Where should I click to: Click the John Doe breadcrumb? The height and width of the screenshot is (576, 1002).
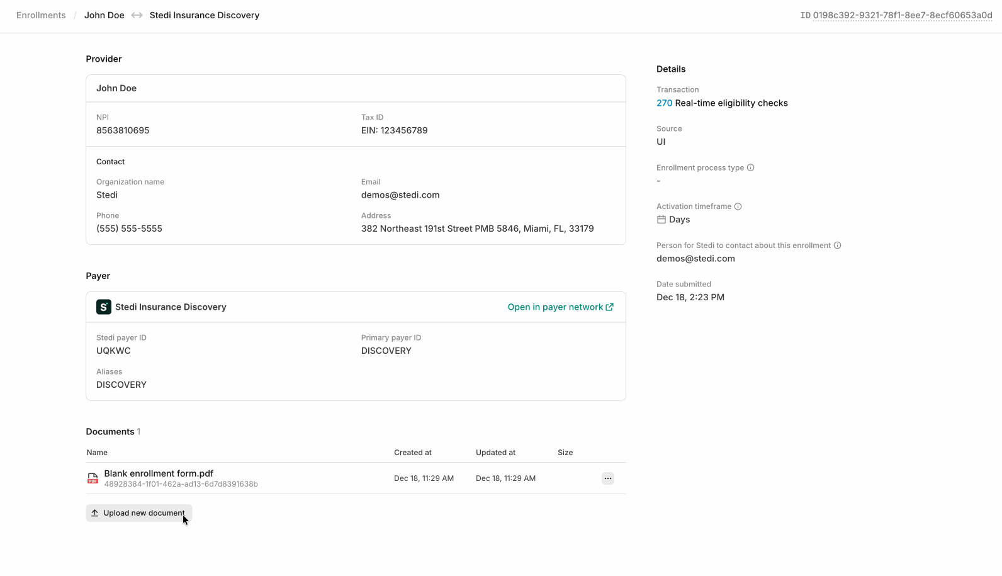click(104, 15)
